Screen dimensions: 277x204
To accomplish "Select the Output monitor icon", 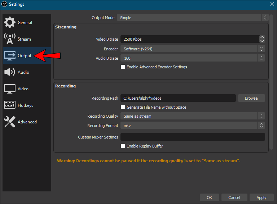I will [x=10, y=56].
